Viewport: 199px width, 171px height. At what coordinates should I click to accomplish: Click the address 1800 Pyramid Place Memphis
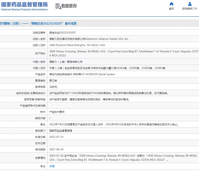coord(77,45)
